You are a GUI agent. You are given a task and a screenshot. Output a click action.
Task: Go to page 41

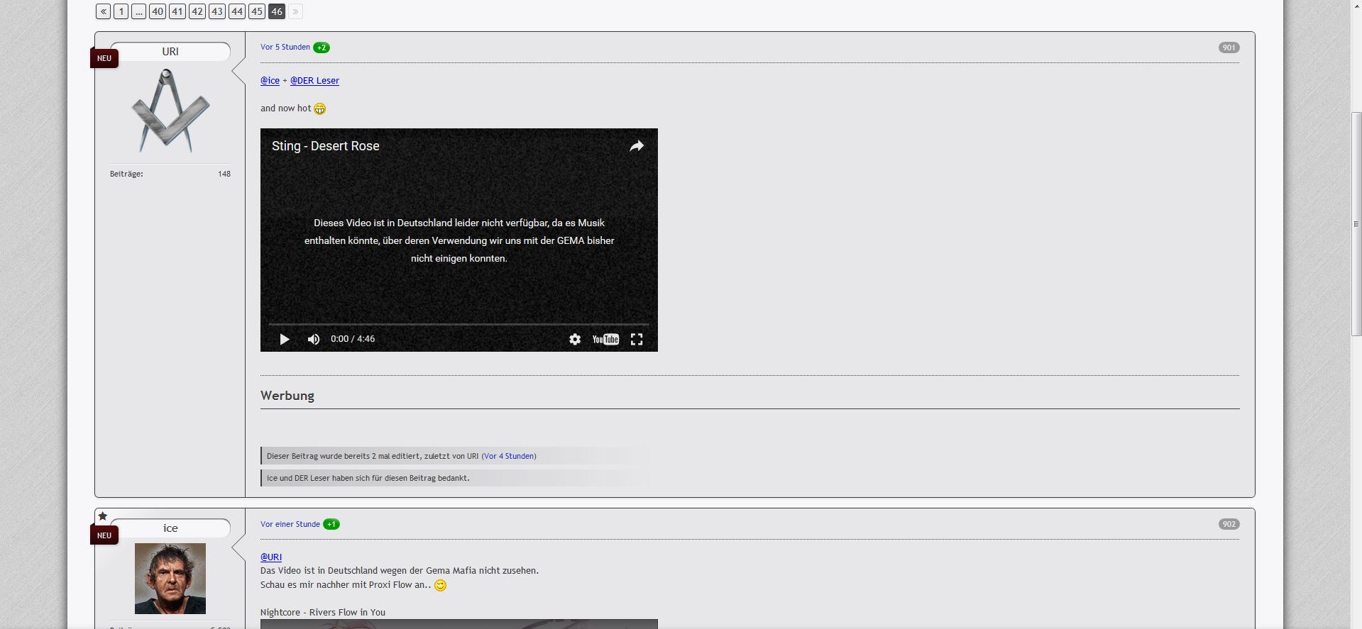pyautogui.click(x=177, y=11)
